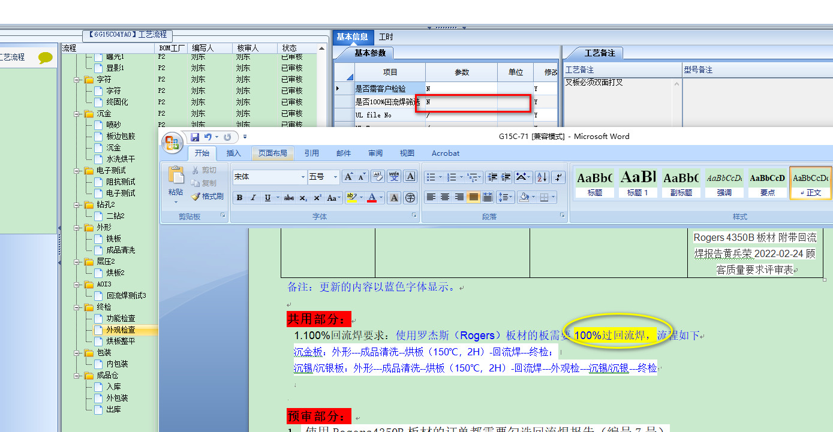Viewport: 833px width, 432px height.
Task: Switch to the 插入 ribbon tab
Action: pos(233,153)
